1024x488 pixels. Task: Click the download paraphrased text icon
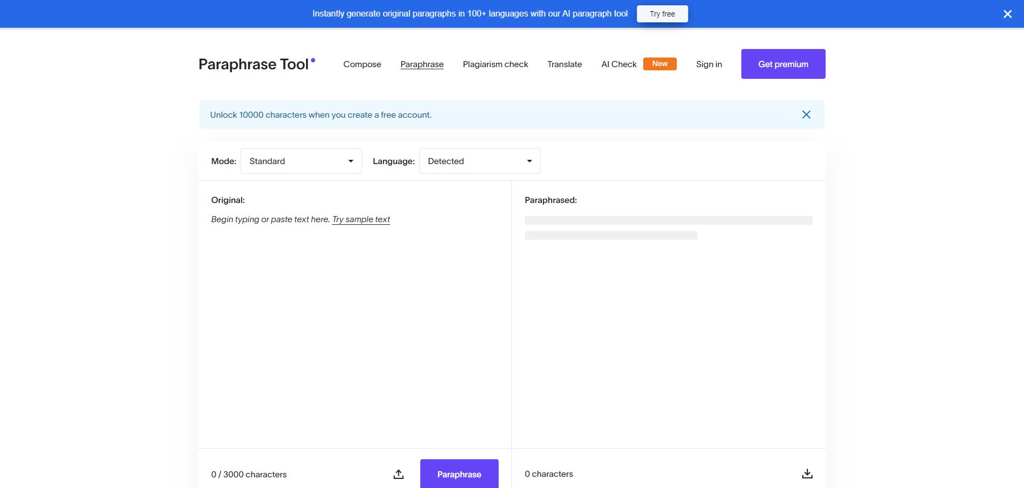tap(807, 474)
